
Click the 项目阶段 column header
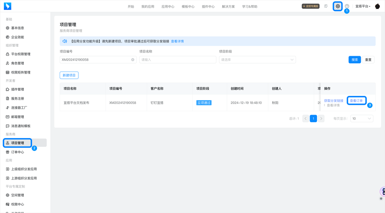[203, 89]
